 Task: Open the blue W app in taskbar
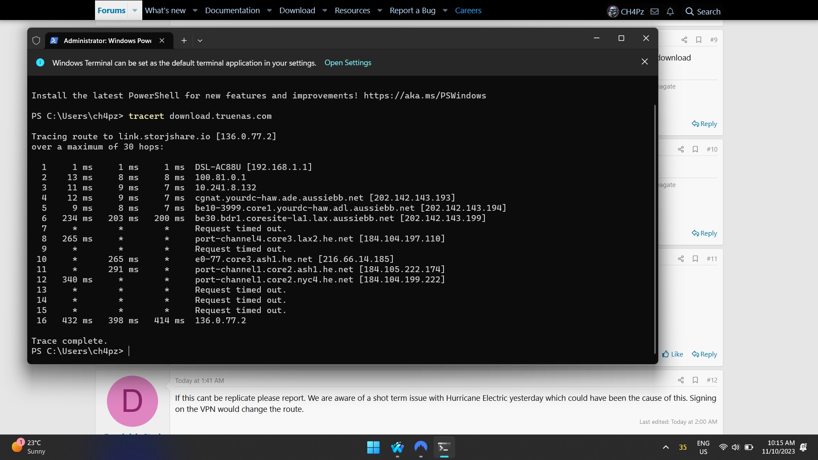(397, 447)
